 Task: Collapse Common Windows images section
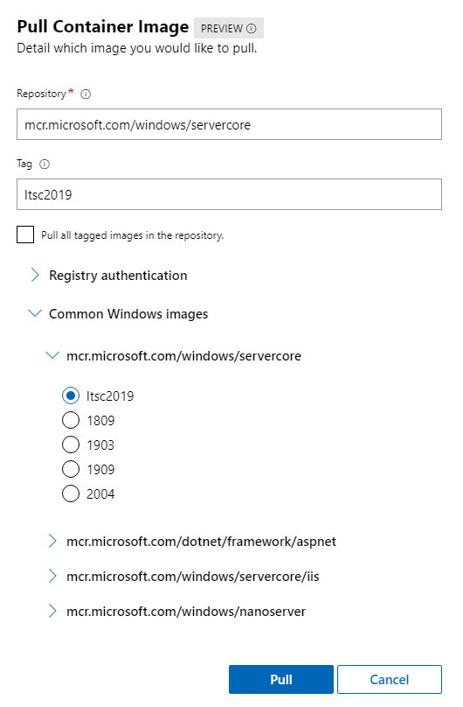(x=35, y=313)
